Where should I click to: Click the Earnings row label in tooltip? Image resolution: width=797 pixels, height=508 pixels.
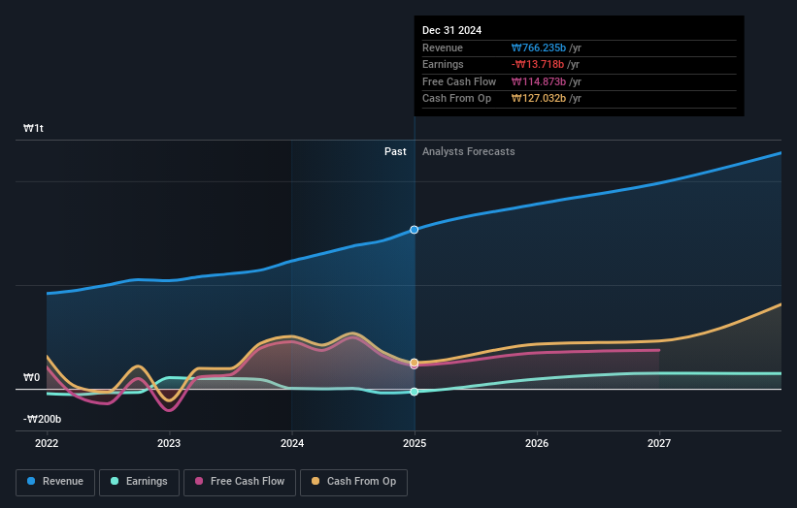[443, 64]
